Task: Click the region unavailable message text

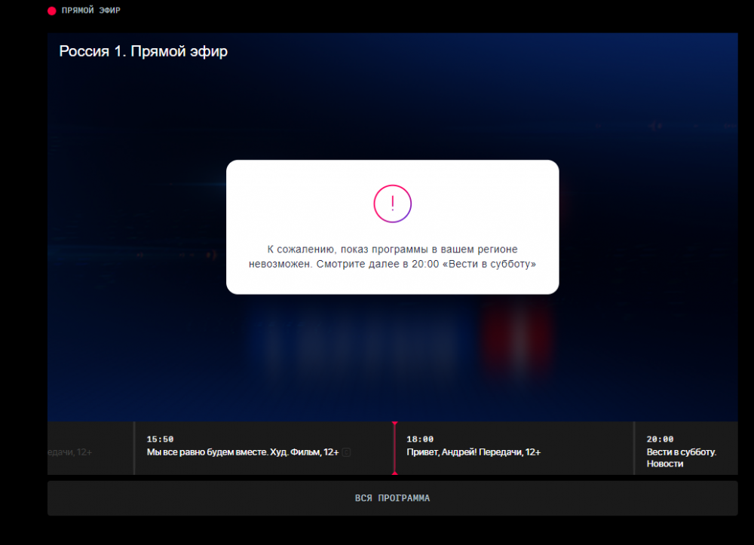Action: (x=392, y=256)
